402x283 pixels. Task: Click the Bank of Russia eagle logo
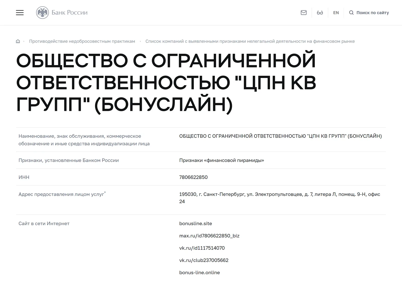point(42,13)
